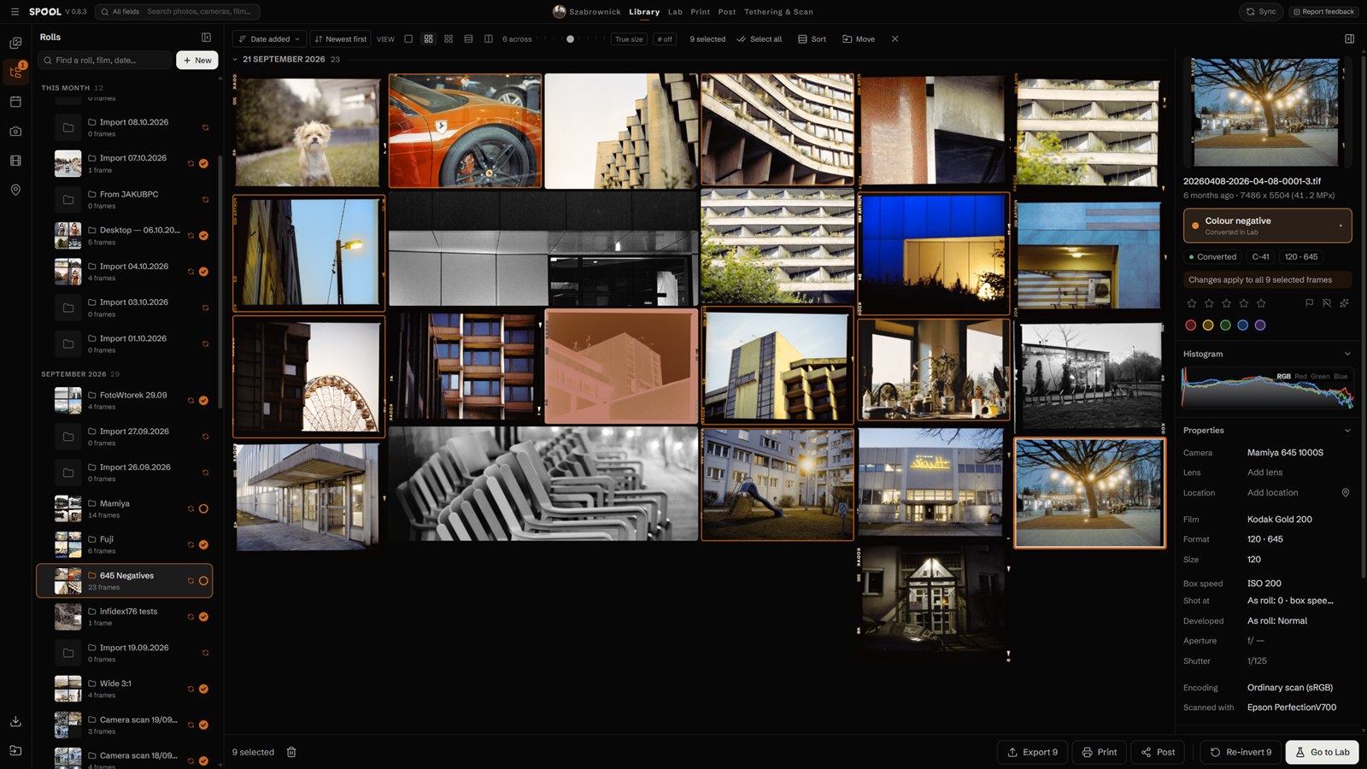Click the sparkle auto-enhance icon
The height and width of the screenshot is (769, 1367).
coord(1344,303)
